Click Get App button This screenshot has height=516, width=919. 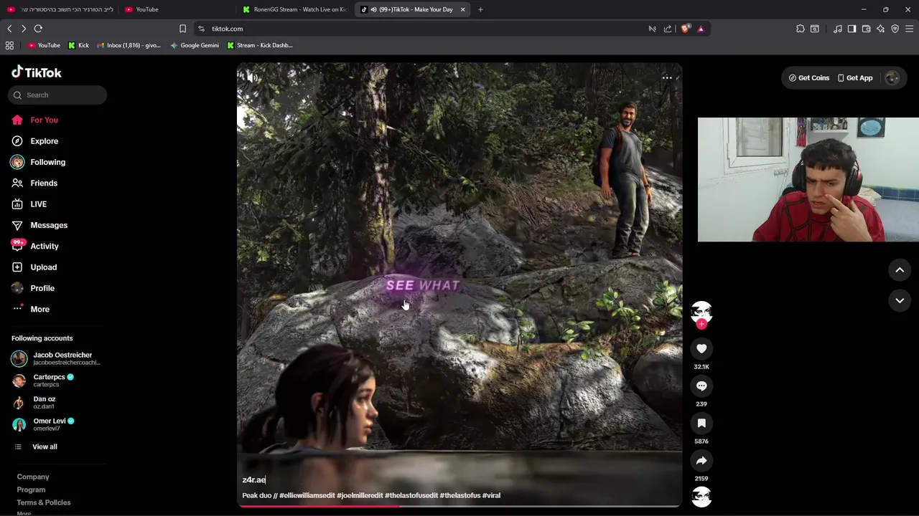pyautogui.click(x=855, y=77)
